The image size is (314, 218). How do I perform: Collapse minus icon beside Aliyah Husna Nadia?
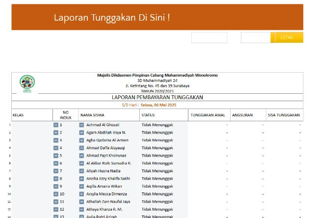[81, 171]
